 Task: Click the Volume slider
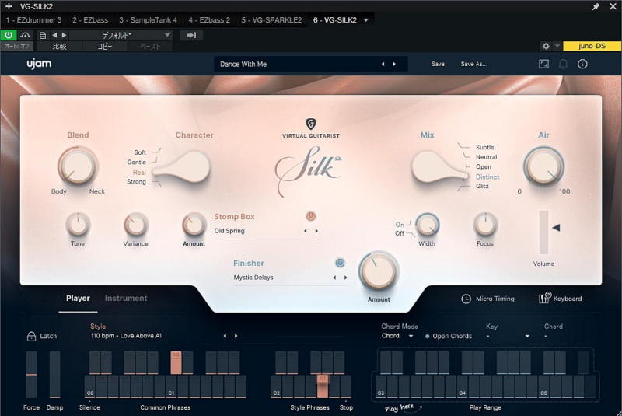543,232
